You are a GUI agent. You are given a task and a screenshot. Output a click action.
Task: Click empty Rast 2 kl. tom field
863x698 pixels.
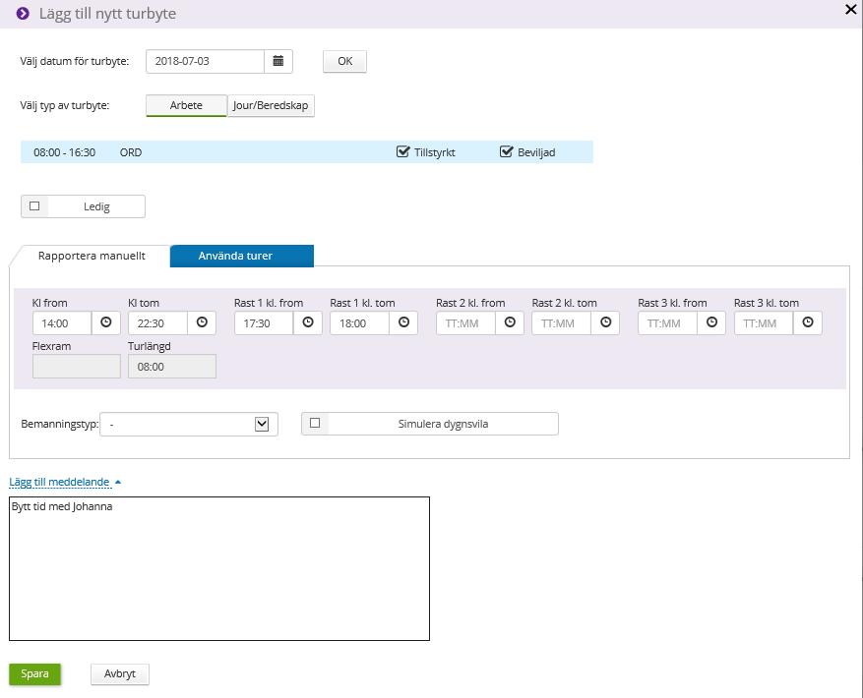click(561, 322)
